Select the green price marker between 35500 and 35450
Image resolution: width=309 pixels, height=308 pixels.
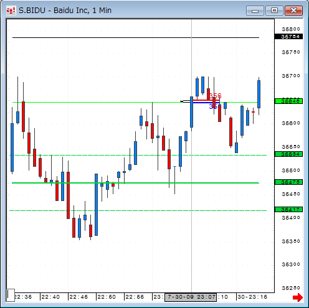pyautogui.click(x=288, y=182)
